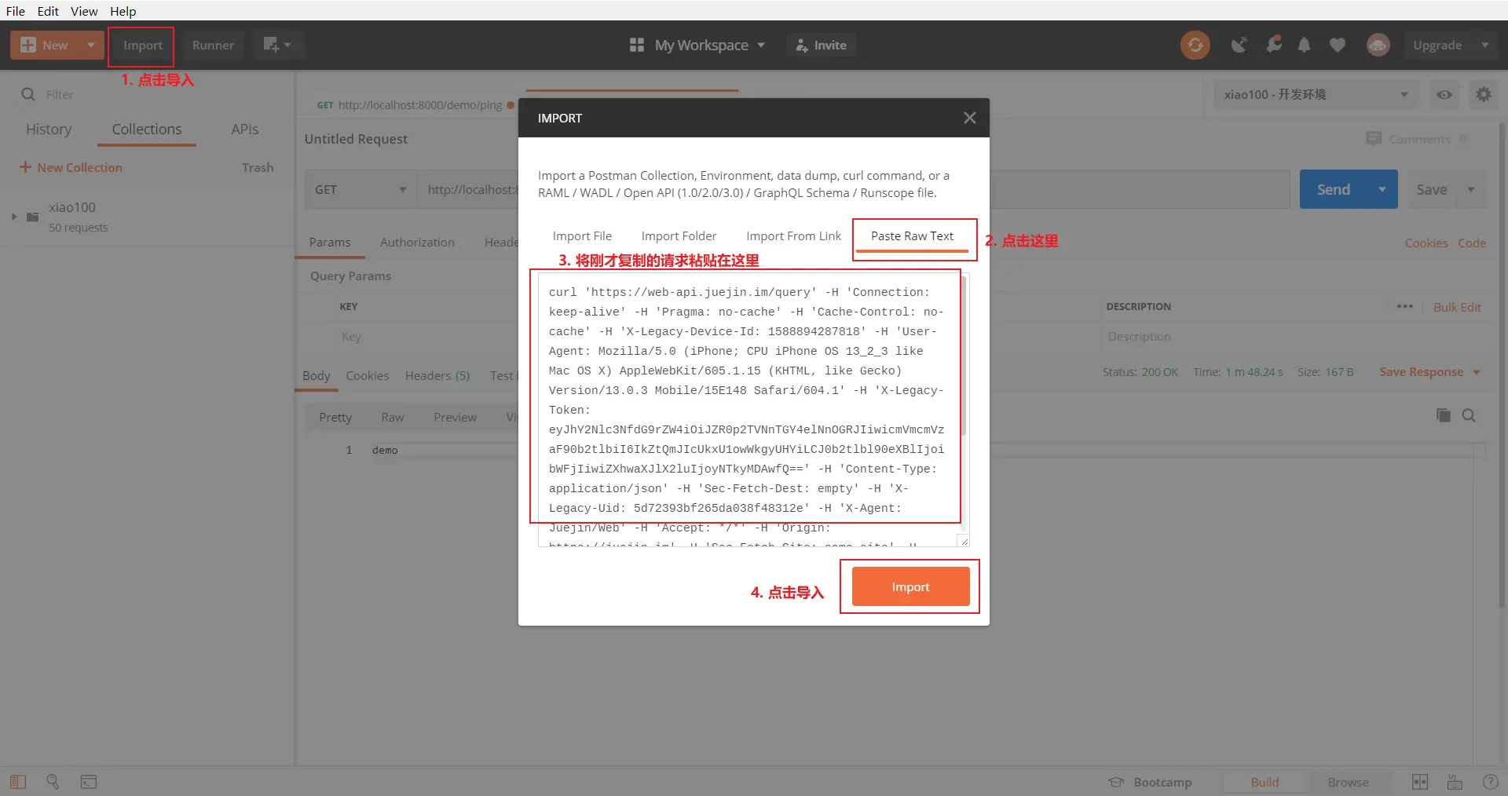Switch to the Import Folder tab
This screenshot has width=1508, height=796.
click(679, 236)
